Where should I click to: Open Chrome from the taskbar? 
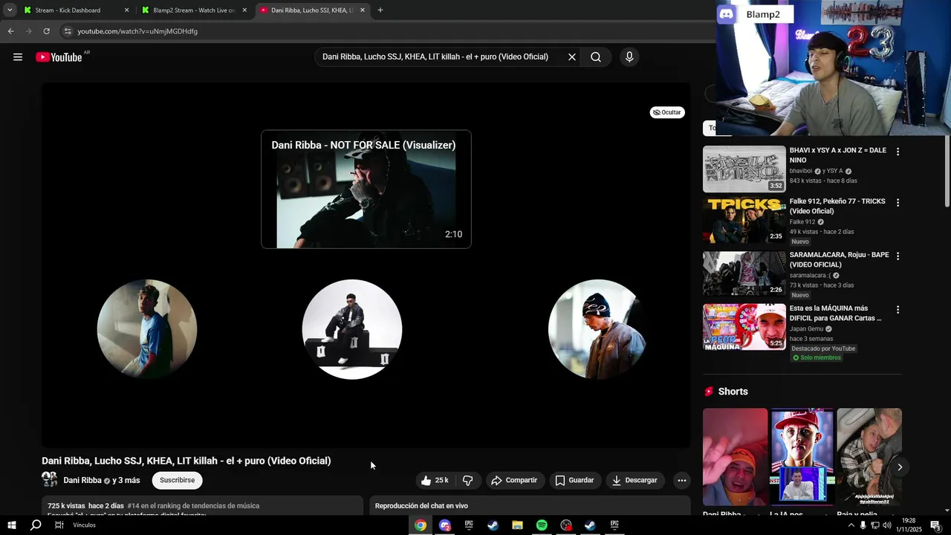coord(421,525)
